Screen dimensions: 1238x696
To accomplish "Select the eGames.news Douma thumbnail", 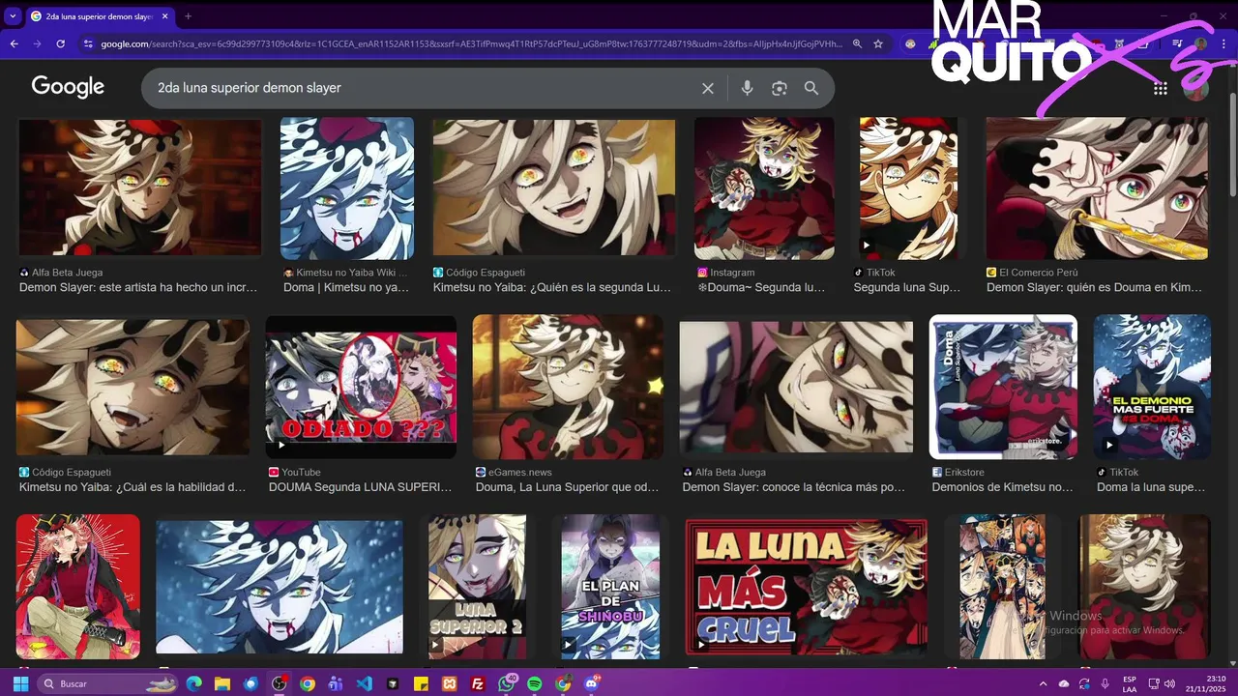I will [568, 387].
